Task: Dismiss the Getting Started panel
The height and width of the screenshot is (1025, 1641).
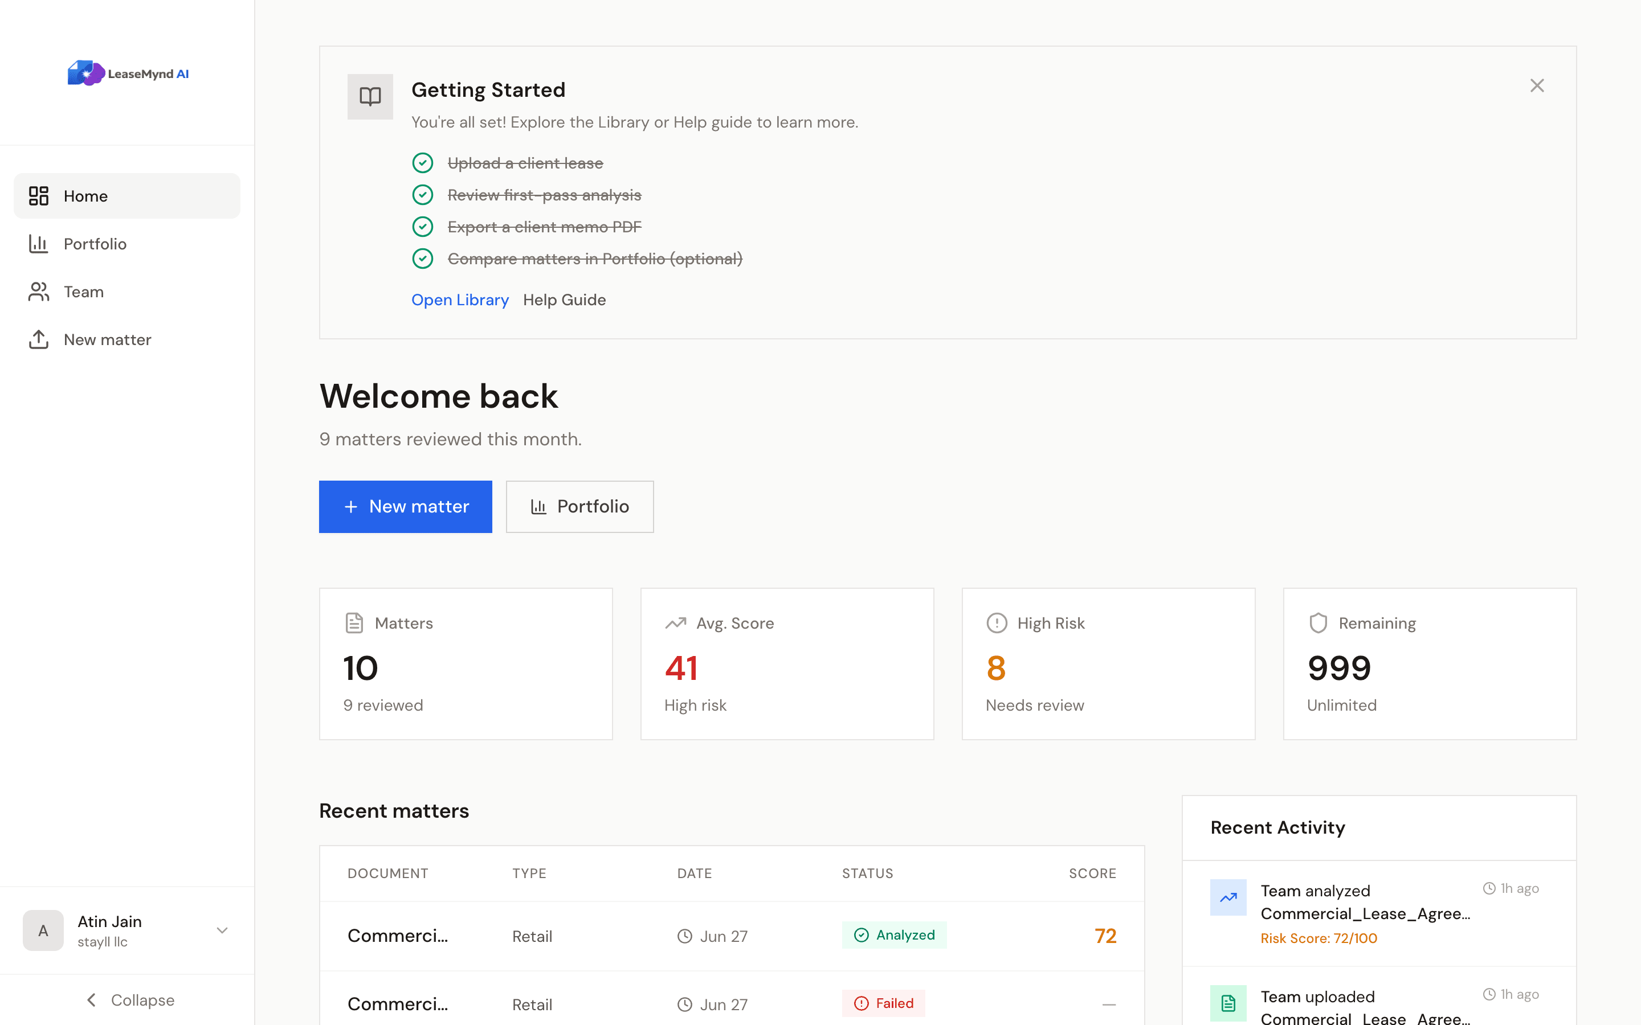Action: point(1537,85)
